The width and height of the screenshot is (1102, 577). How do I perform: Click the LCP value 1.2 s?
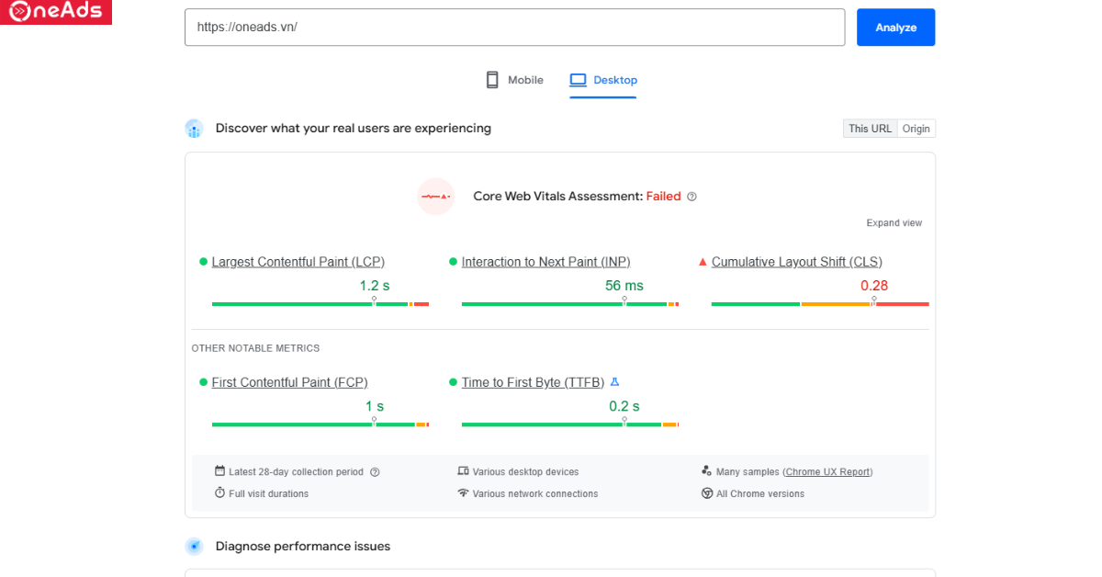375,286
